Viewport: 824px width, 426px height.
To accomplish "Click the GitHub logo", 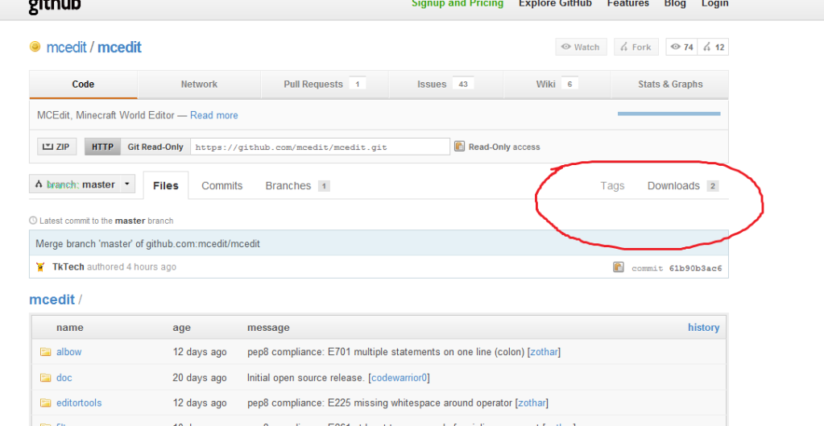I will coord(55,6).
